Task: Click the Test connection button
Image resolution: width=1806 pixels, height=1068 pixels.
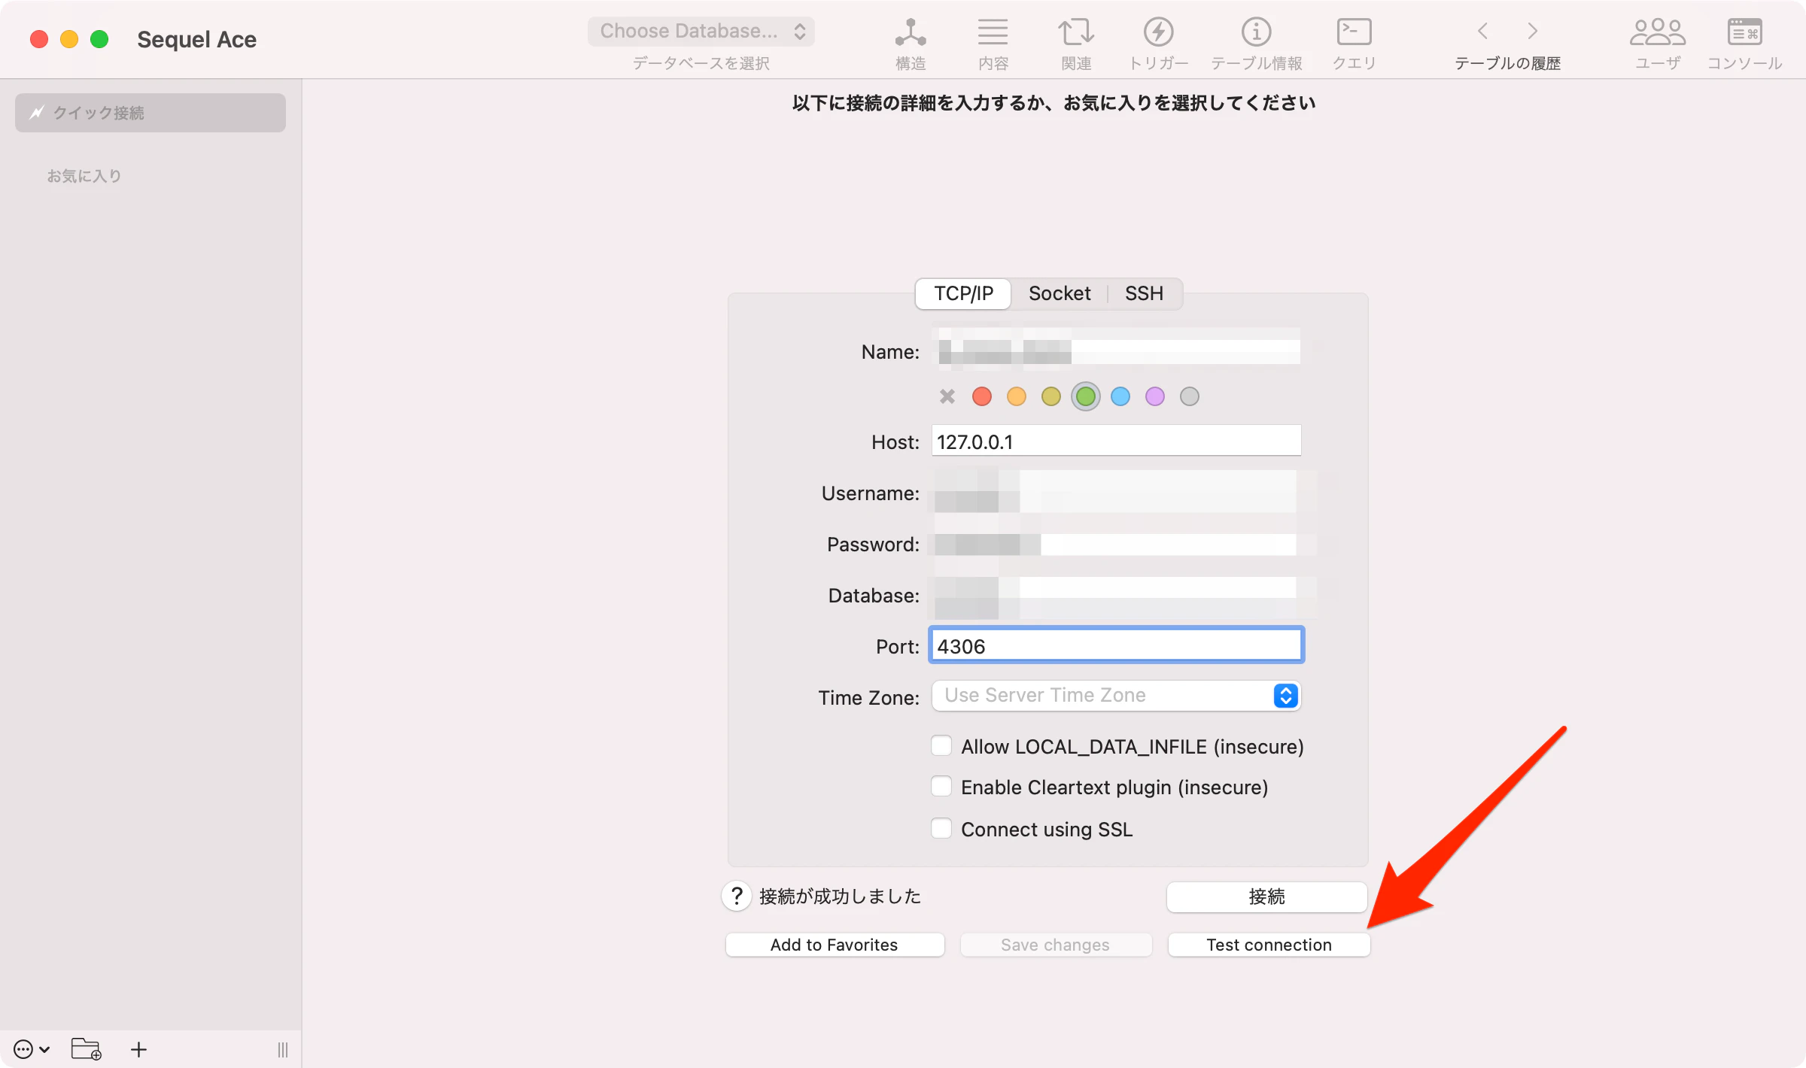Action: click(x=1269, y=945)
